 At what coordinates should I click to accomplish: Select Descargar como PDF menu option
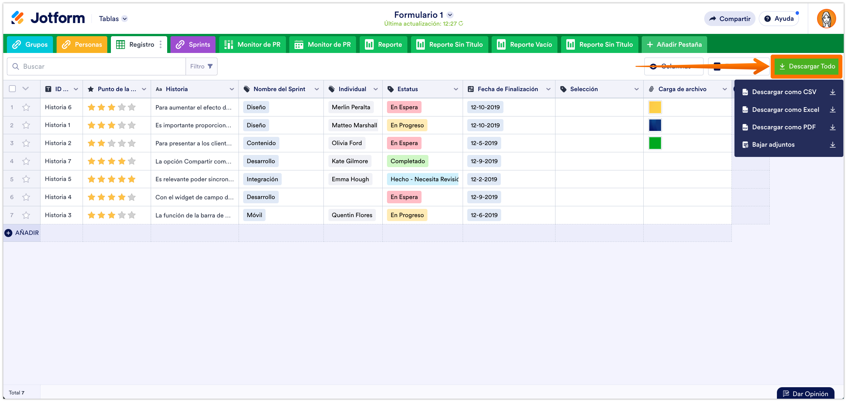point(783,127)
